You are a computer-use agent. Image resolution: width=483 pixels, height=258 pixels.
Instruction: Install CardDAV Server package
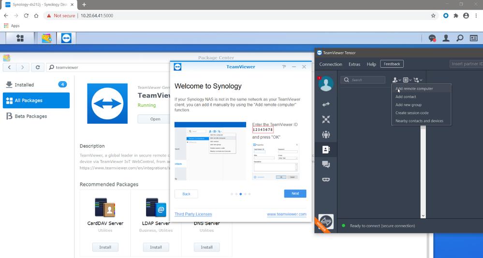pos(105,247)
